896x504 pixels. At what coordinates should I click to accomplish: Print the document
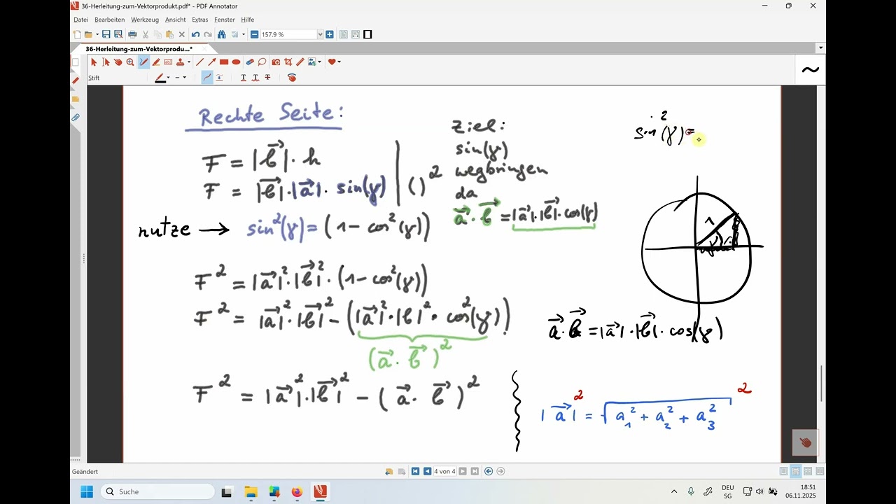click(x=132, y=34)
